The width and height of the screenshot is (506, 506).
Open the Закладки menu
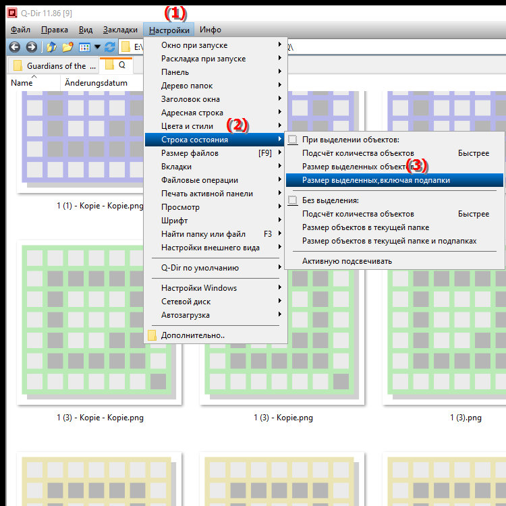point(120,30)
